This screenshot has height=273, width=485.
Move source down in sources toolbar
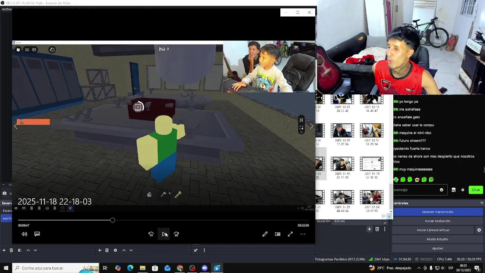click(131, 250)
